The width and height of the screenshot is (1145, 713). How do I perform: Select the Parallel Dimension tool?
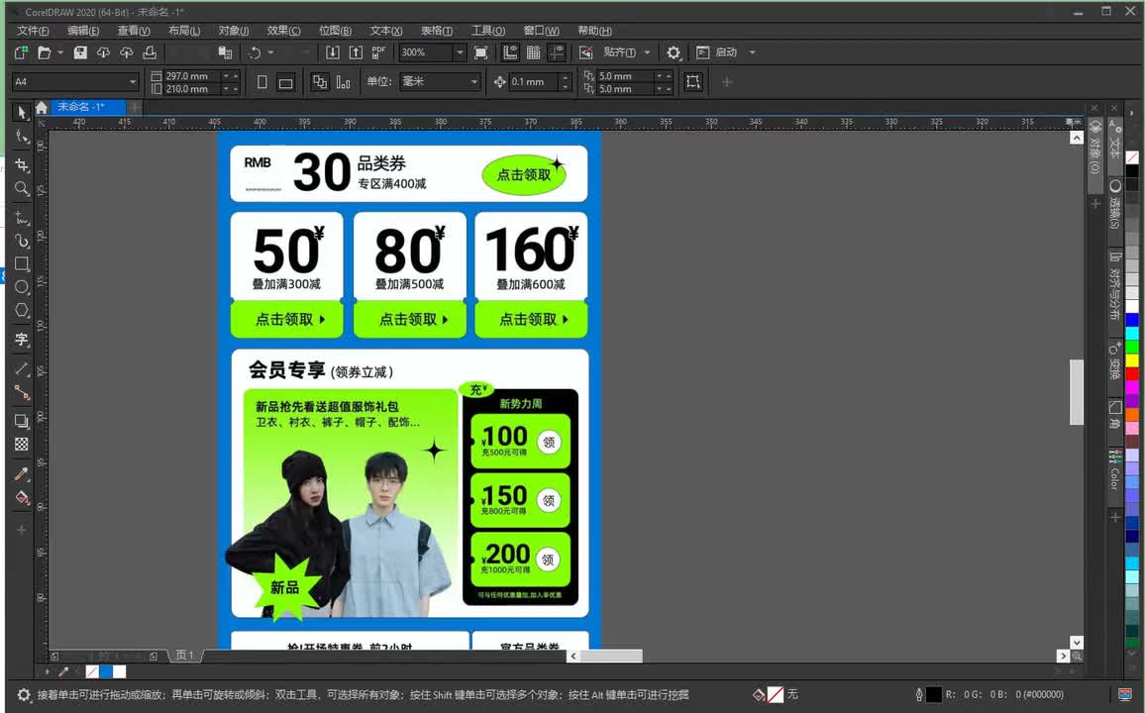coord(22,369)
